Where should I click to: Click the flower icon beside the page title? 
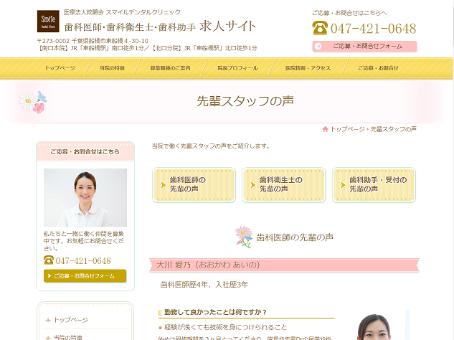click(32, 101)
